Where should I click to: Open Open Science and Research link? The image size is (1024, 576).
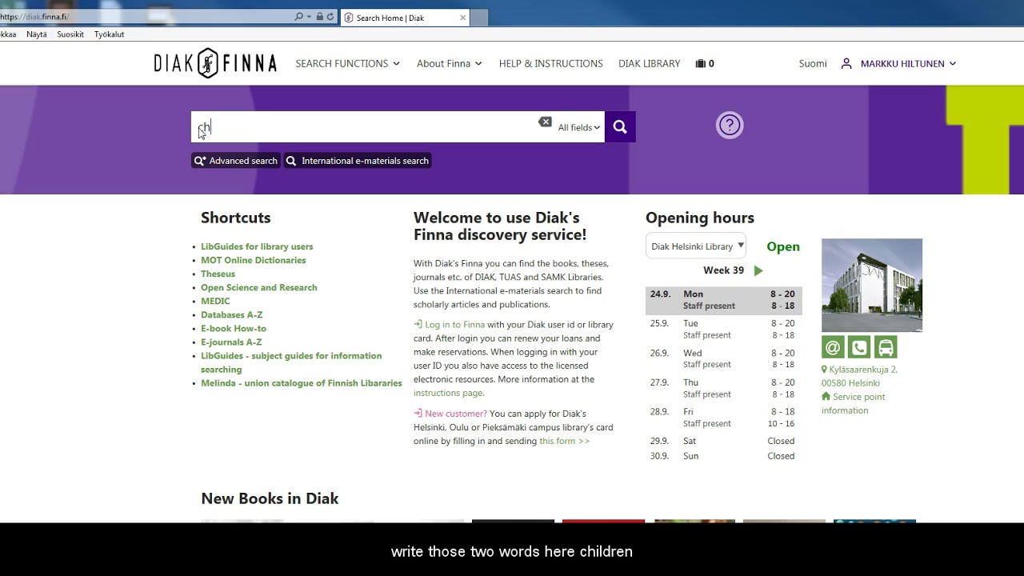[x=259, y=287]
